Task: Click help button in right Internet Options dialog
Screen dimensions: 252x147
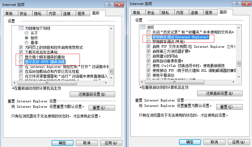Action: 237,4
